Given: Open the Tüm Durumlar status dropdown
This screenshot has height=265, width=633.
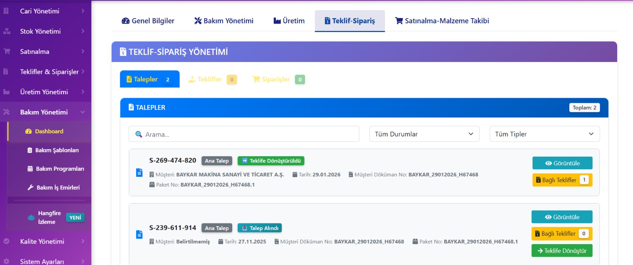Looking at the screenshot, I should coord(424,134).
